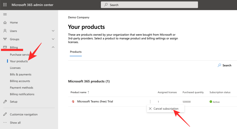
Task: Collapse the Billing section chevron
Action: (53, 47)
